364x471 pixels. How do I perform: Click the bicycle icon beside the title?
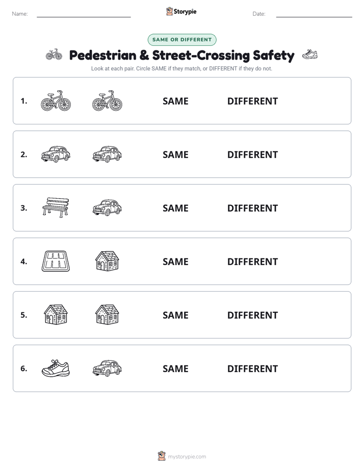pyautogui.click(x=54, y=55)
